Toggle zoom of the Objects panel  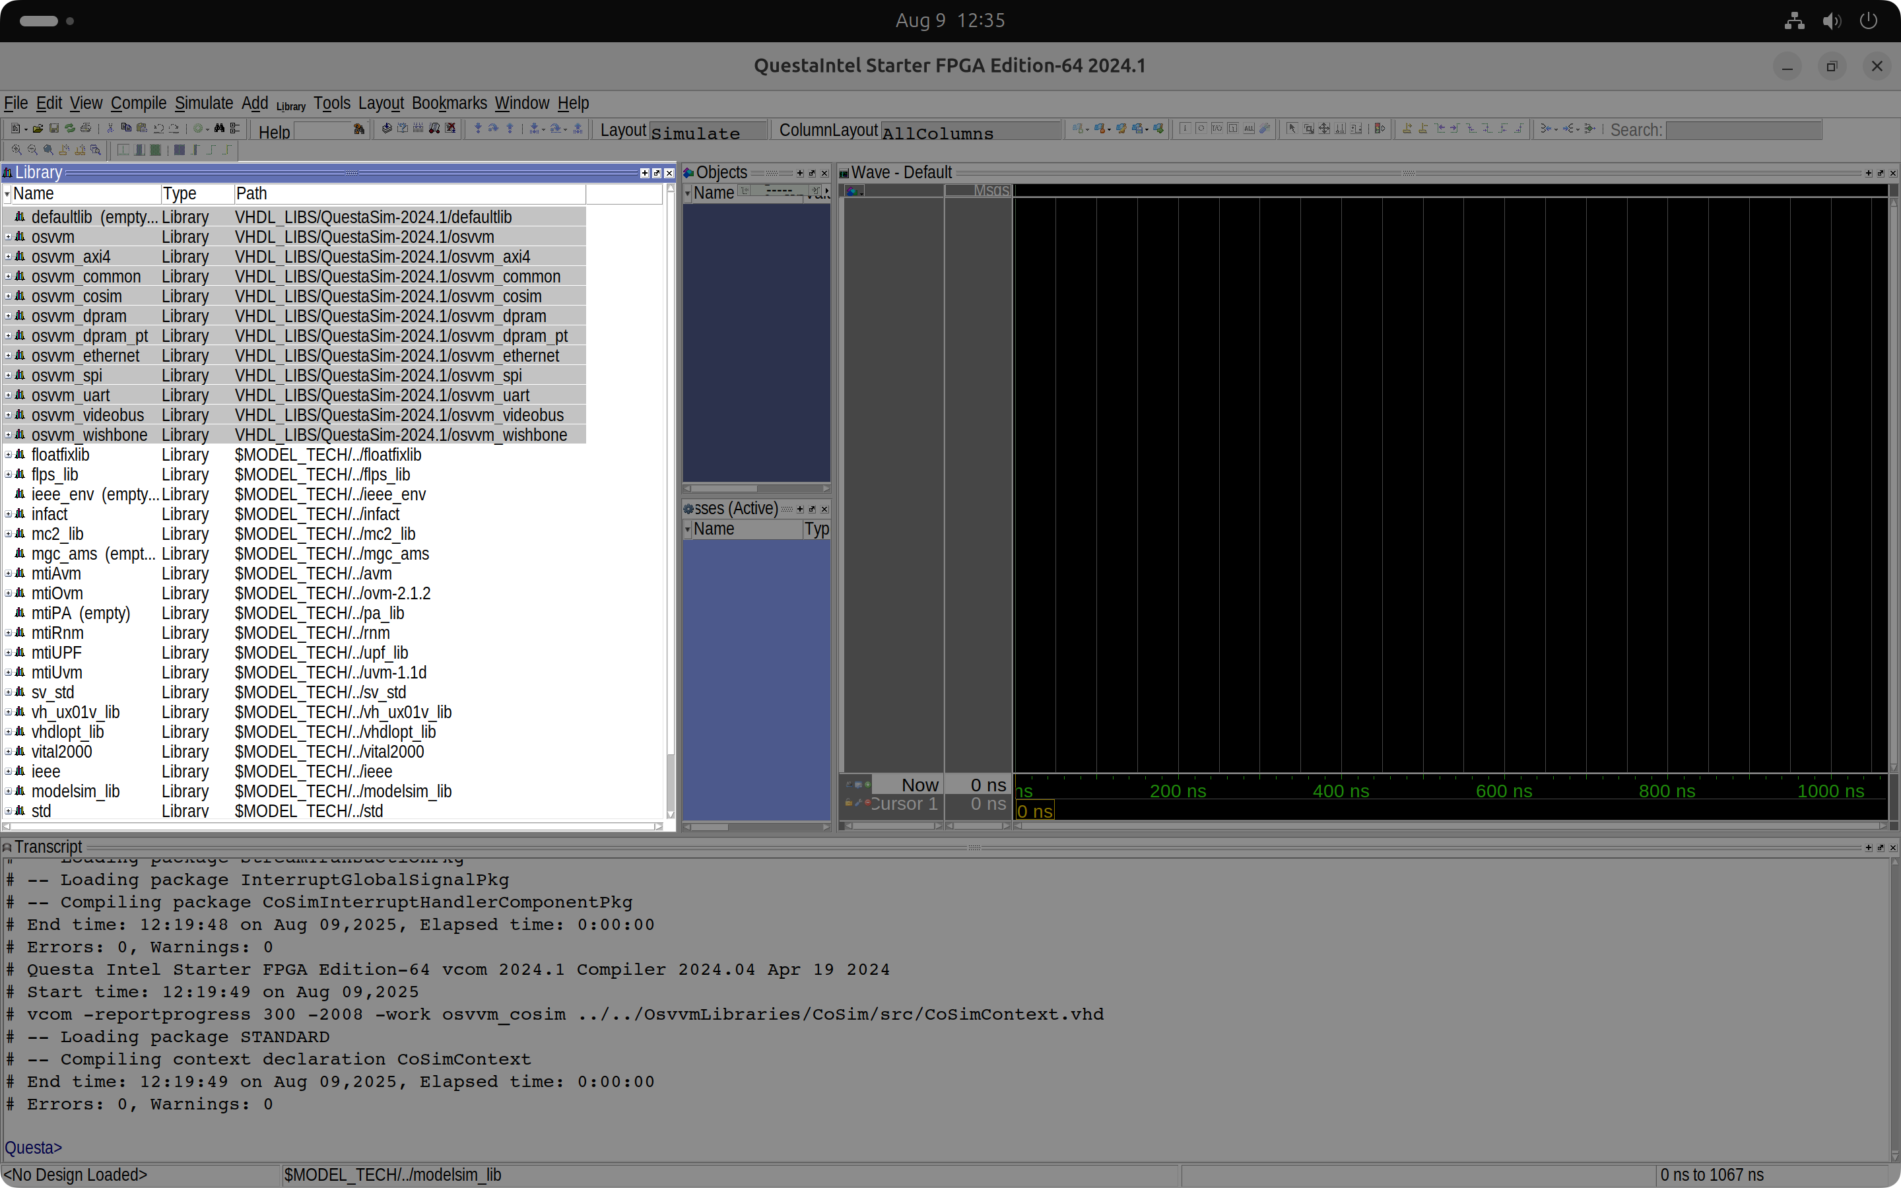(x=800, y=173)
